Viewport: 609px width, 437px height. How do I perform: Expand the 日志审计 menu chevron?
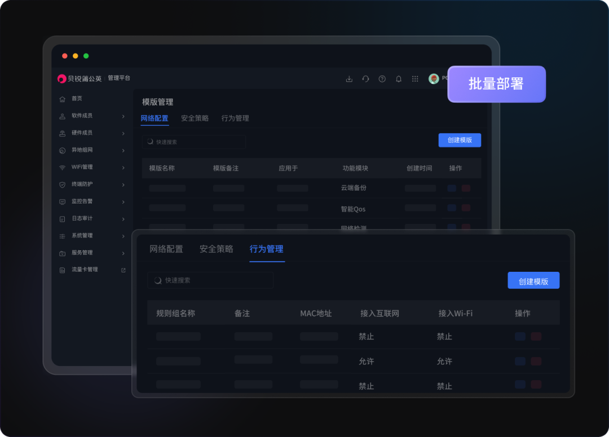[x=123, y=219]
